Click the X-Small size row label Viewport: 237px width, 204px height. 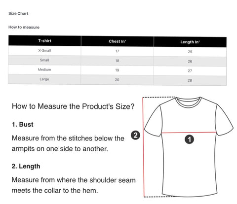(44, 51)
